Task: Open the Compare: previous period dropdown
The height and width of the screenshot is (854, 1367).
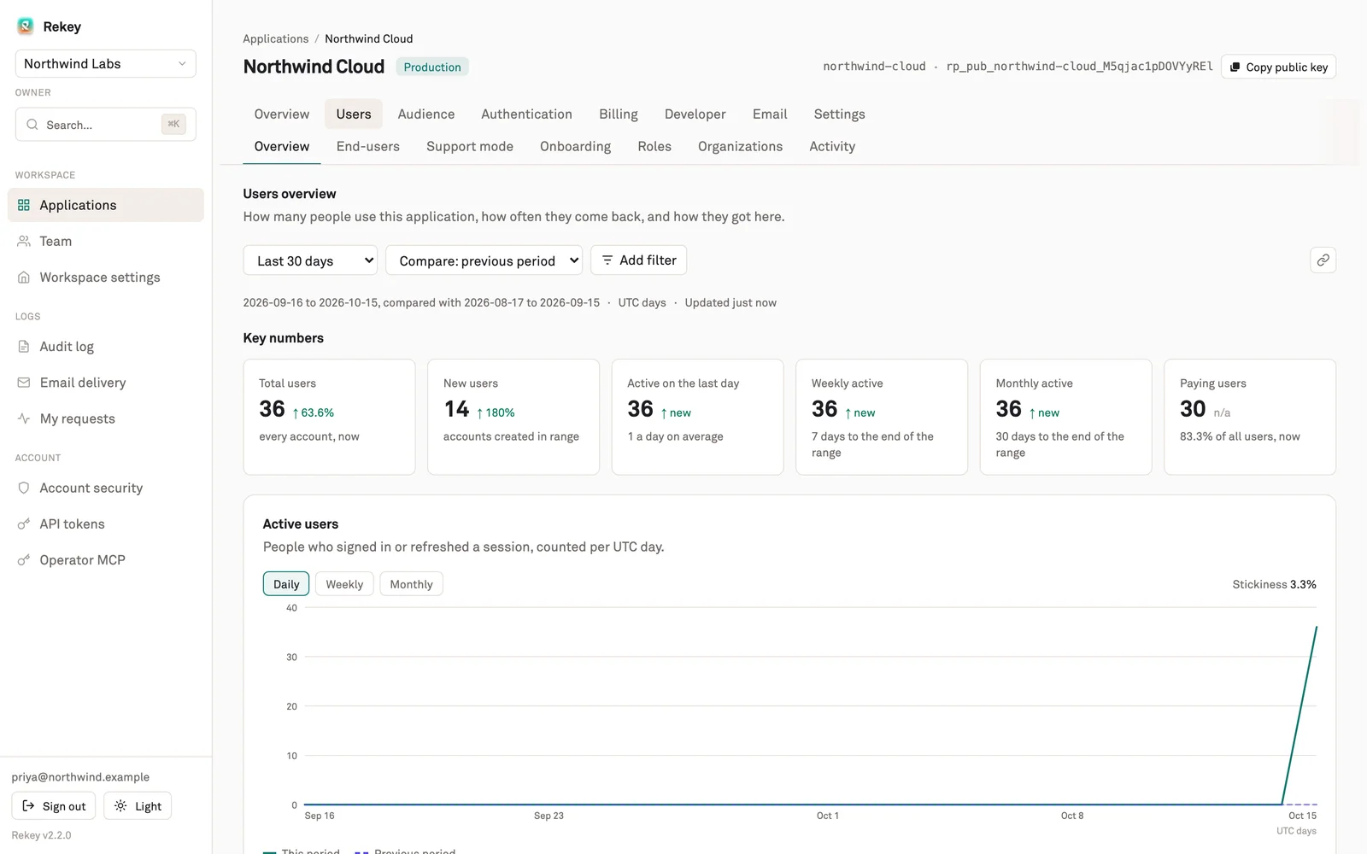Action: click(484, 260)
